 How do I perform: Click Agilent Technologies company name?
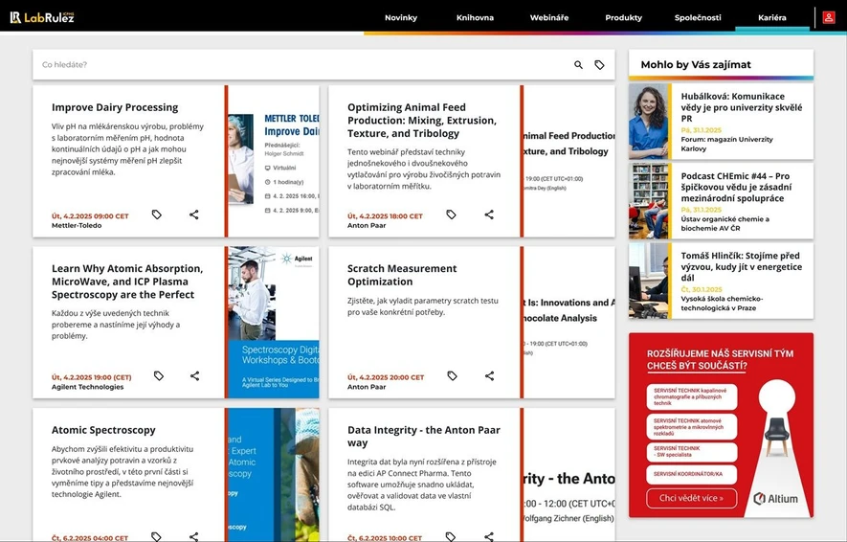[87, 386]
